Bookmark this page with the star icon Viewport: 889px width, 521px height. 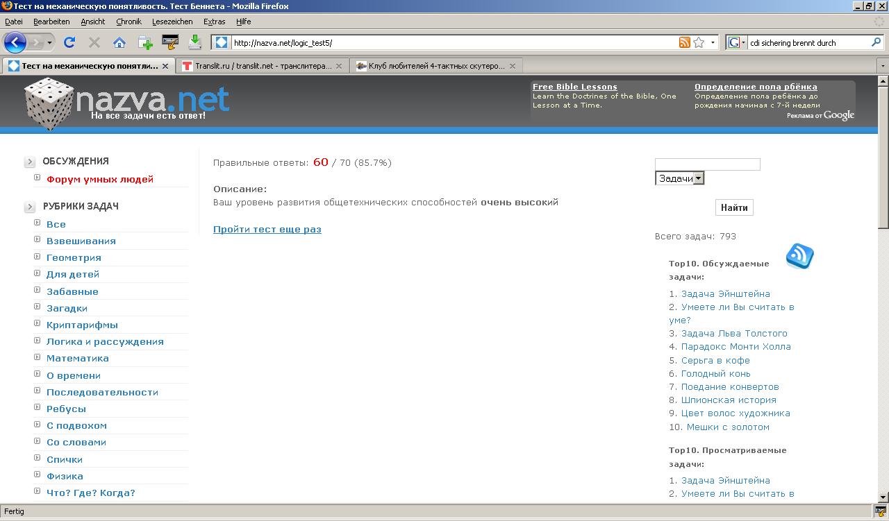[699, 42]
